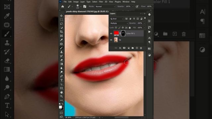Create a new layer plus icon

coord(137,48)
